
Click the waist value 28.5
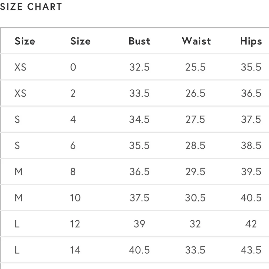coord(195,146)
